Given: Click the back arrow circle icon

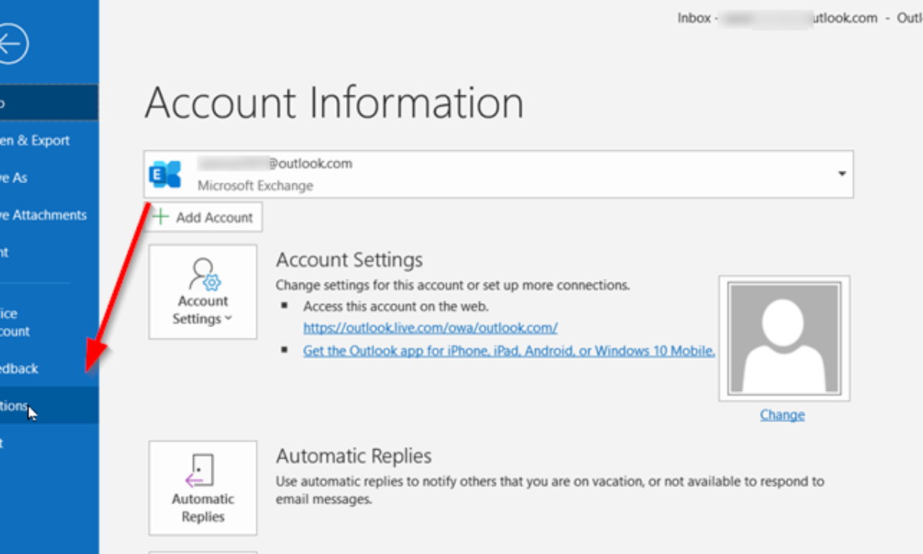Looking at the screenshot, I should 11,45.
